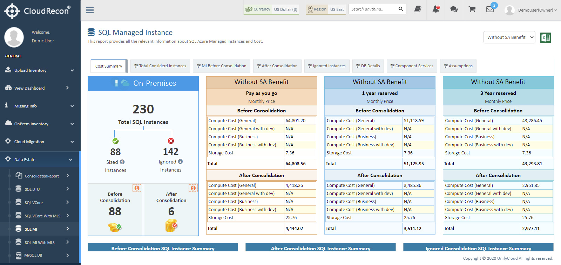561x265 pixels.
Task: Click After Consolidation count 6
Action: pyautogui.click(x=171, y=211)
